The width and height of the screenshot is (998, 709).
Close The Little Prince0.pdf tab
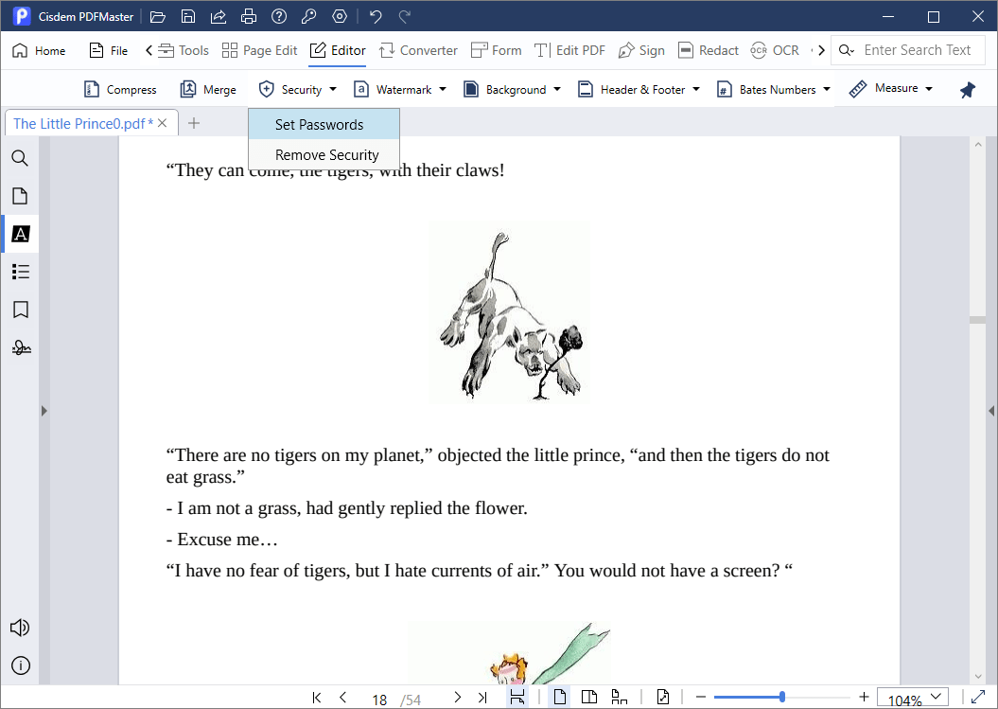pyautogui.click(x=163, y=123)
